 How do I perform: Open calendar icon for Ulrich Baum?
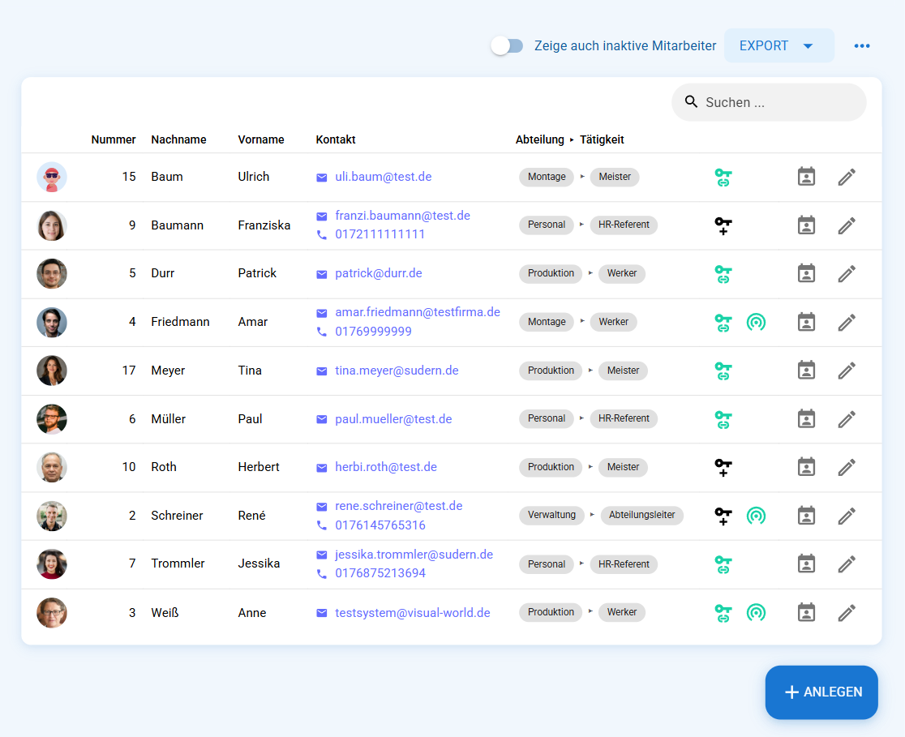pos(806,177)
